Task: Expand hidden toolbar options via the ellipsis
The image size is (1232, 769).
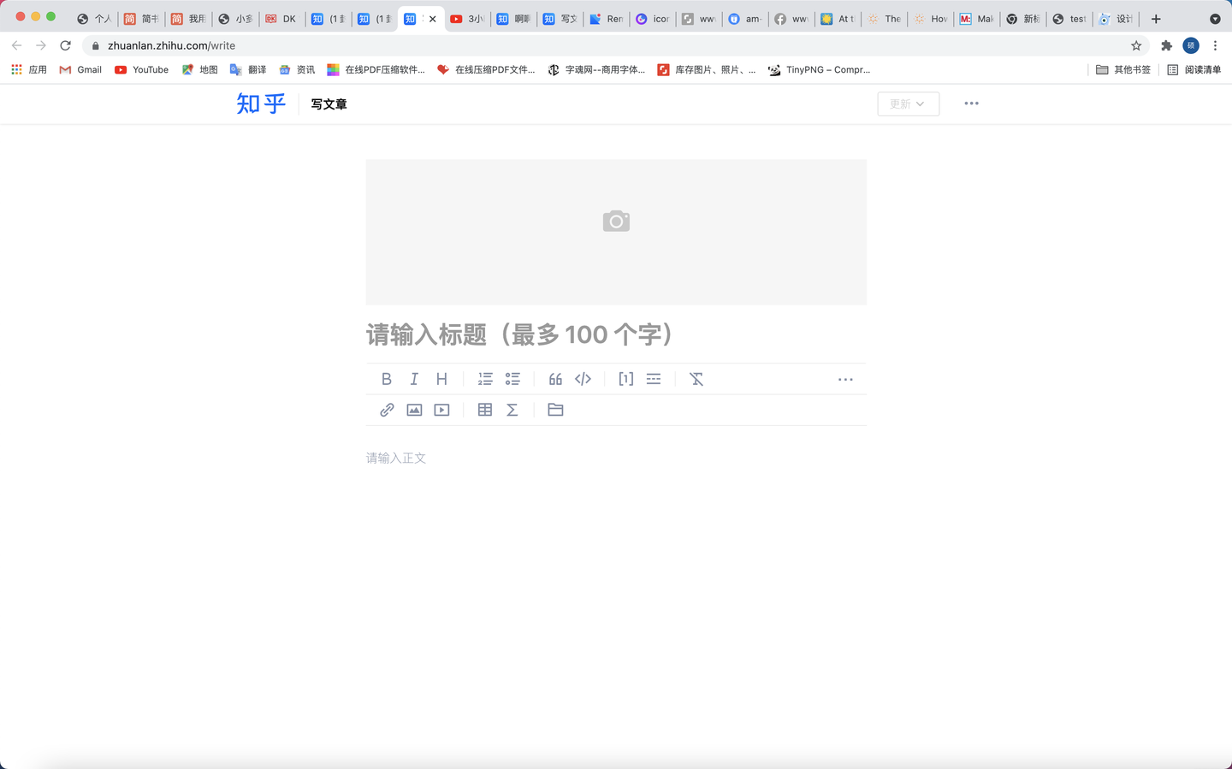Action: (845, 379)
